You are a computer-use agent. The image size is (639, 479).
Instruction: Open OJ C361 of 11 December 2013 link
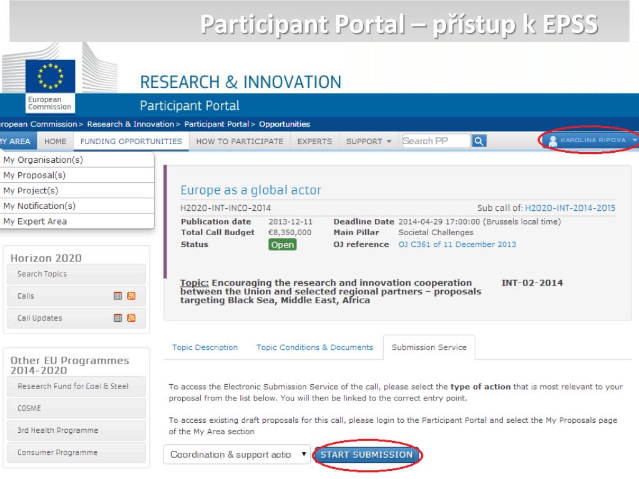[x=457, y=244]
